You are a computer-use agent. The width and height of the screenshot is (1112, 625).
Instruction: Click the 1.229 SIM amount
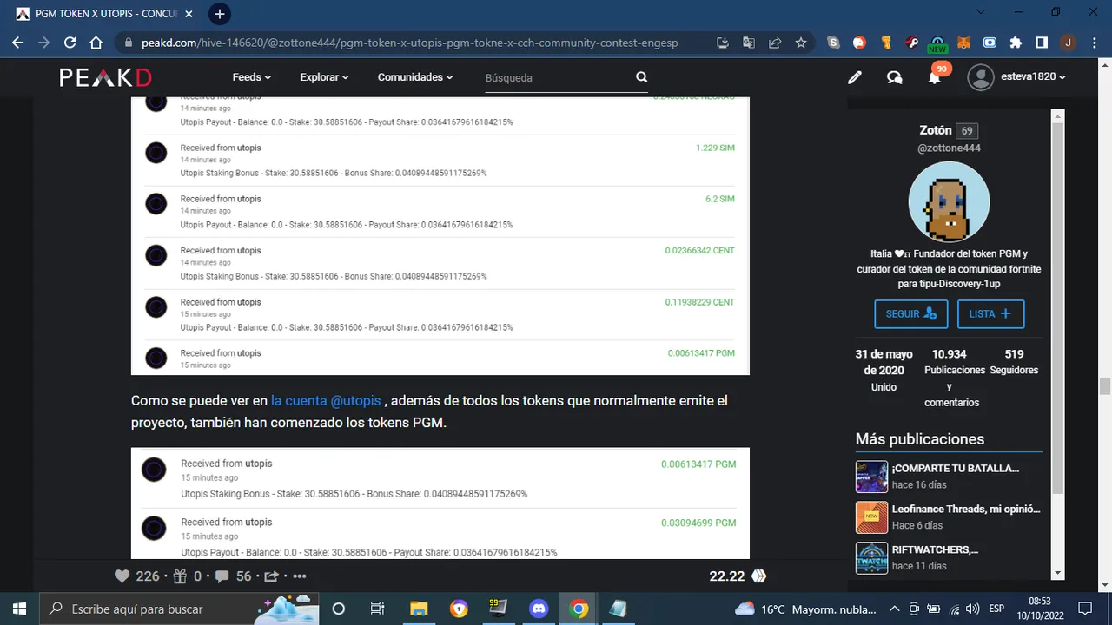pos(715,148)
